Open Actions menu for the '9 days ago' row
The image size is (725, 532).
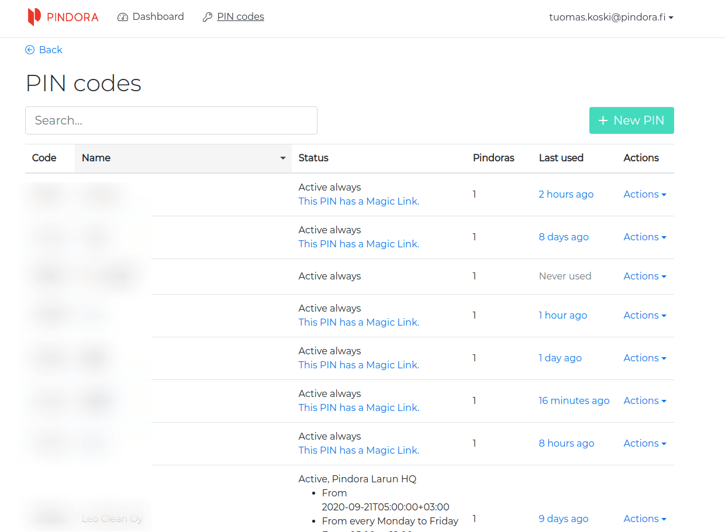click(644, 519)
